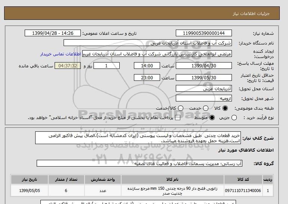The width and height of the screenshot is (288, 204).
Task: Click اطلاعات کالاهای مورد نیاز heading
Action: (246, 150)
